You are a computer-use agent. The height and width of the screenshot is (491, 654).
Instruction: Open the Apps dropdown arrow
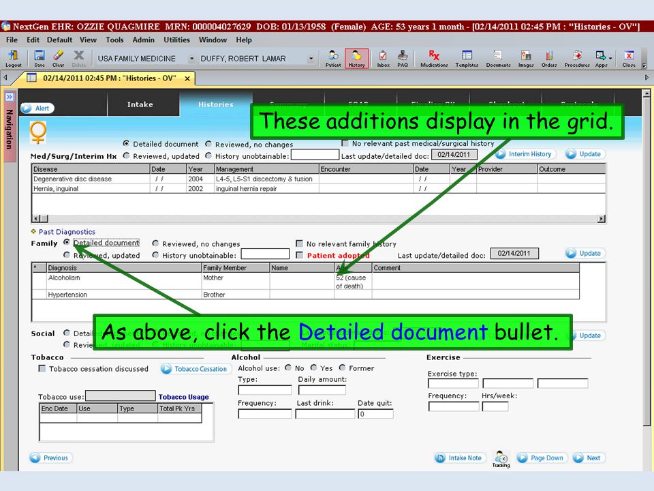[x=610, y=59]
